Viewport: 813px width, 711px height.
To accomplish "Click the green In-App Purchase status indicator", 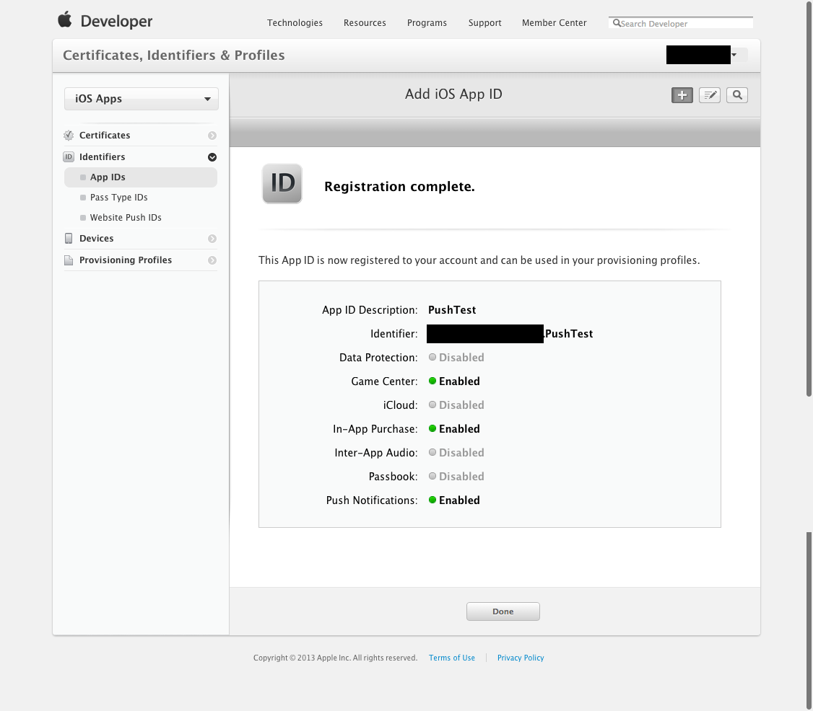I will (x=432, y=429).
